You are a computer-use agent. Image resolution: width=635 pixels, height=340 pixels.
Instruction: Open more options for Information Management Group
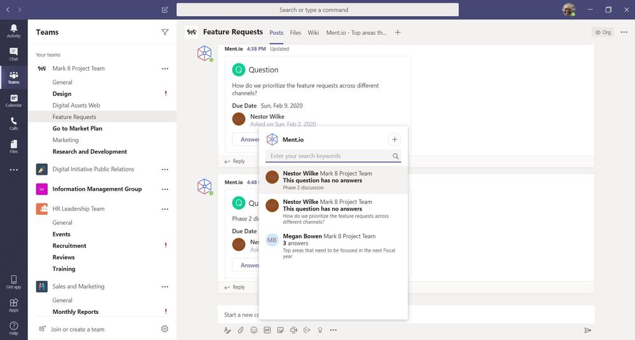(x=165, y=189)
